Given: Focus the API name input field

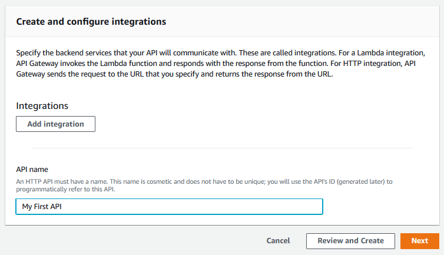Looking at the screenshot, I should pyautogui.click(x=170, y=207).
